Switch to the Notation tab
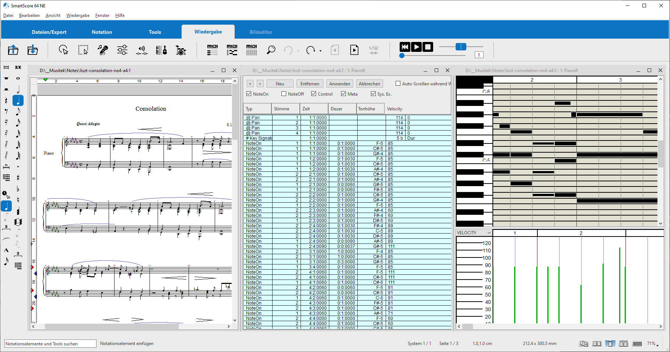 [102, 32]
